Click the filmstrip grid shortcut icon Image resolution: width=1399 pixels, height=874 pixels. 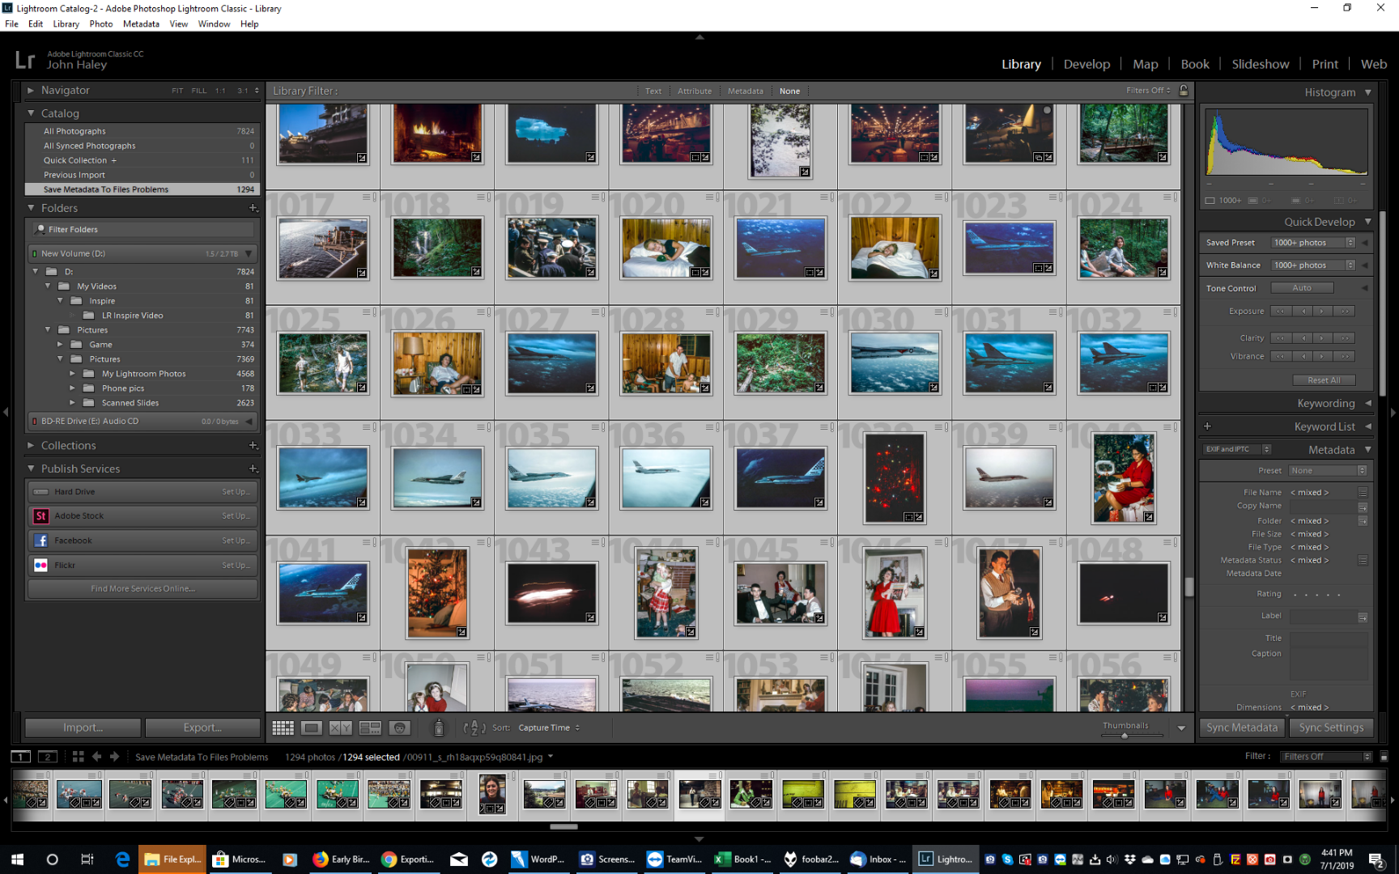point(78,757)
